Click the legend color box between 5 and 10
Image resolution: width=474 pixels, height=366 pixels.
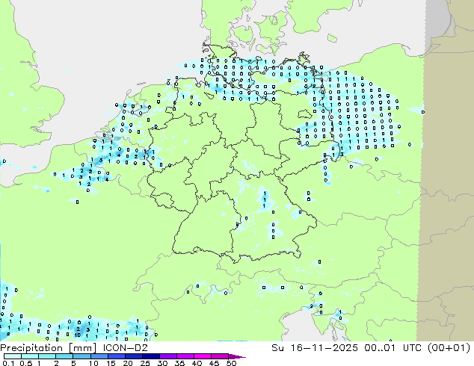pyautogui.click(x=81, y=356)
